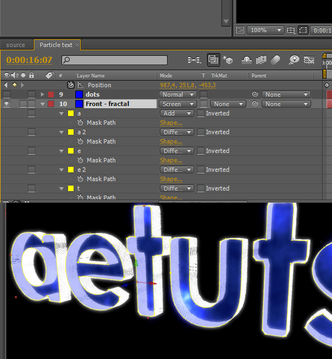Toggle the hide shy layers icon
332x359 pixels.
point(247,60)
